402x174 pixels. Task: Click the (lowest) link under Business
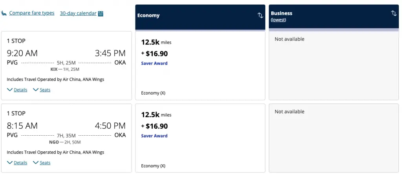tap(278, 20)
